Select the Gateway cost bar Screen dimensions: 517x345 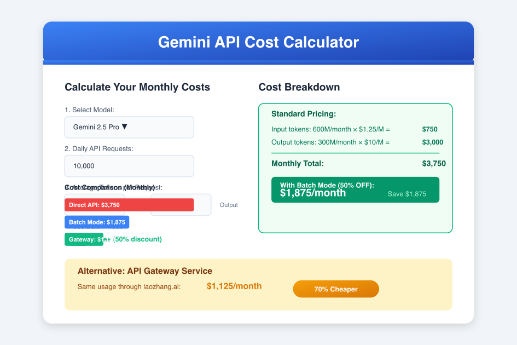84,239
